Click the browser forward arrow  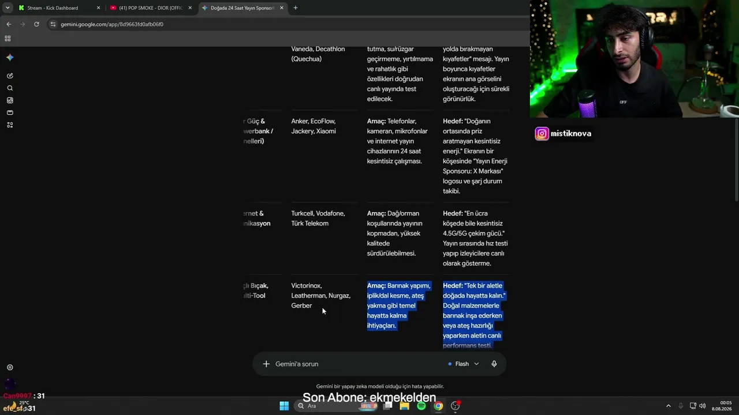pos(23,24)
